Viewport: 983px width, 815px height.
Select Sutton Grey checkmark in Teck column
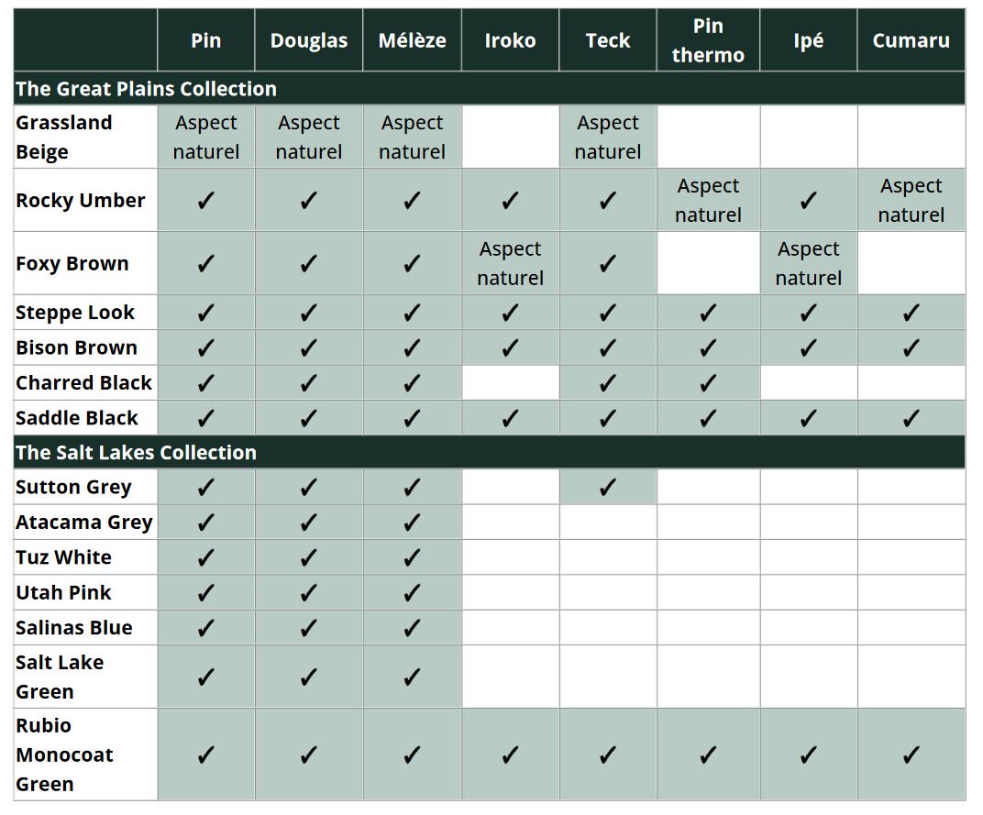(607, 488)
